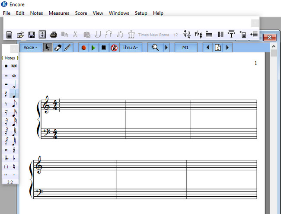Play the score with the green arrow
The width and height of the screenshot is (281, 214).
coord(93,48)
